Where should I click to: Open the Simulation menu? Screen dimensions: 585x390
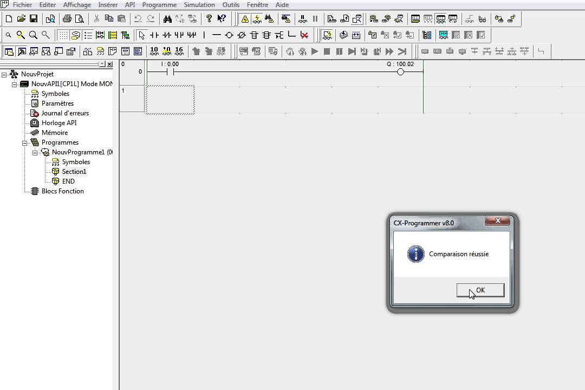199,5
